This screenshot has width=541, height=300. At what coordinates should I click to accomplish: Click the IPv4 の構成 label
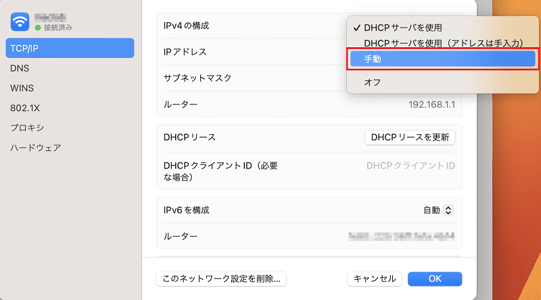pos(187,26)
